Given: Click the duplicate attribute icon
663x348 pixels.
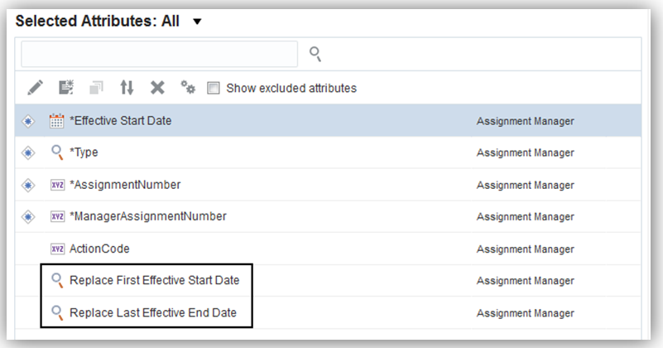Looking at the screenshot, I should (96, 88).
